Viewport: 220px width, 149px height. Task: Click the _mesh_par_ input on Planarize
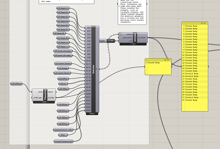[x=38, y=98]
